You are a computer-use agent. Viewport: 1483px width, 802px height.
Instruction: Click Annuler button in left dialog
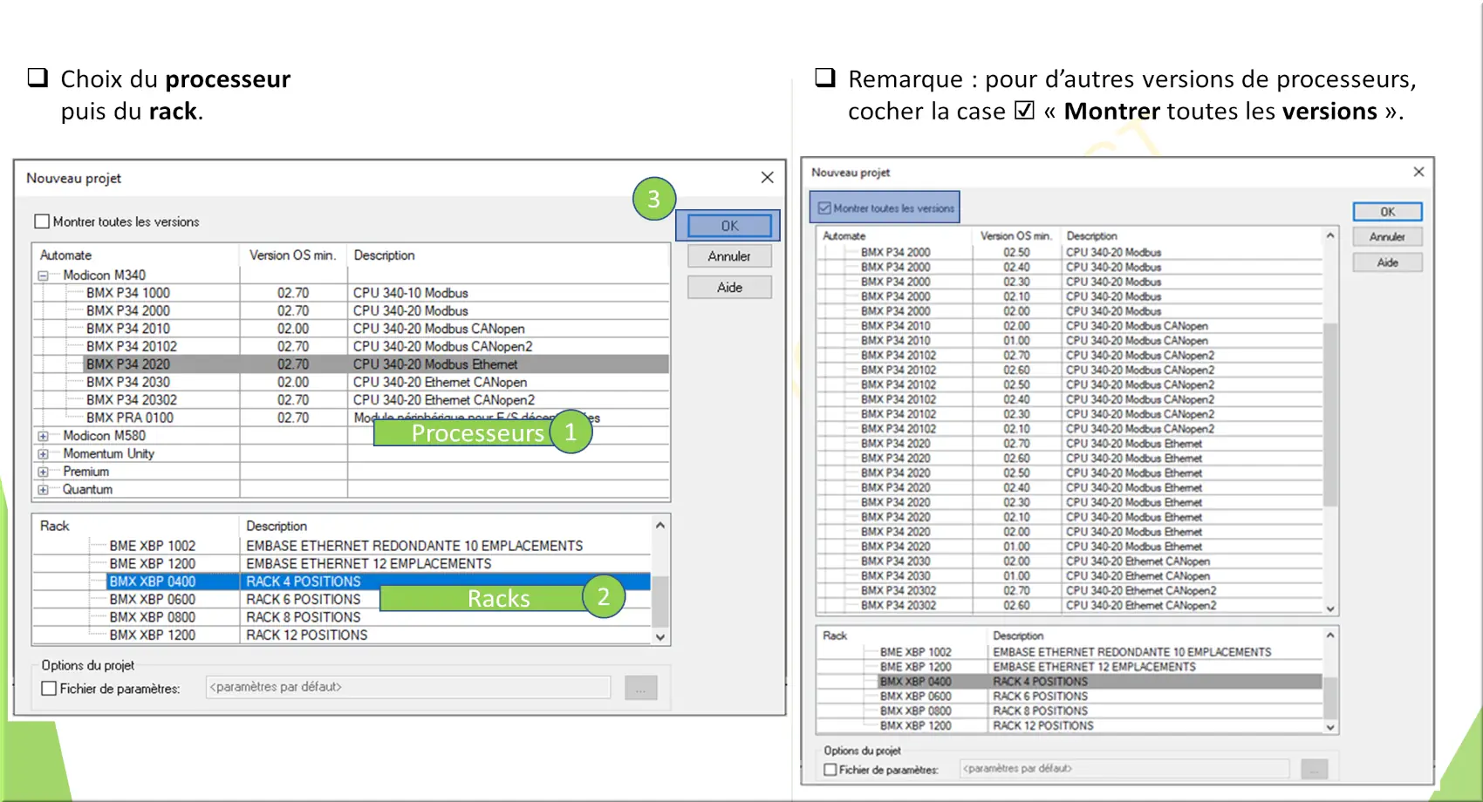(x=729, y=256)
